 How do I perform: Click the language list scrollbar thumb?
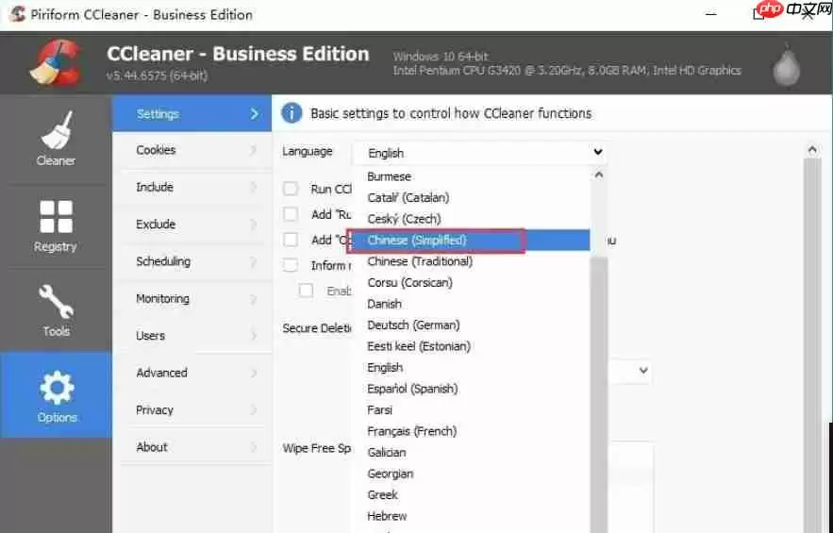click(598, 377)
